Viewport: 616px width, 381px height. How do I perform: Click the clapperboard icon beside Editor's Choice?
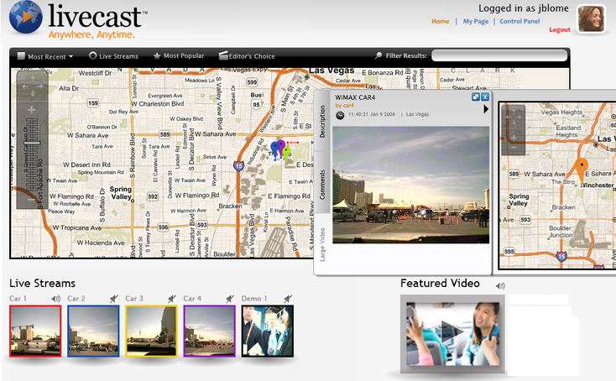[x=223, y=55]
